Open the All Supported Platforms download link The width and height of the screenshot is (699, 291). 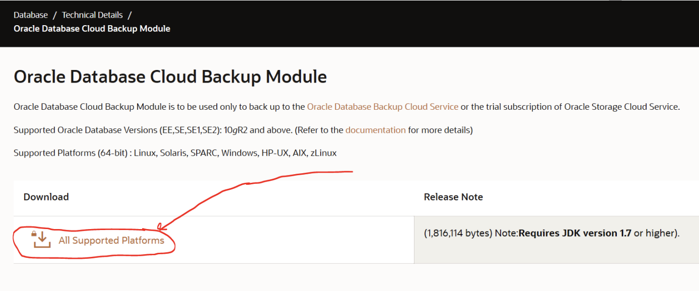[x=111, y=241]
